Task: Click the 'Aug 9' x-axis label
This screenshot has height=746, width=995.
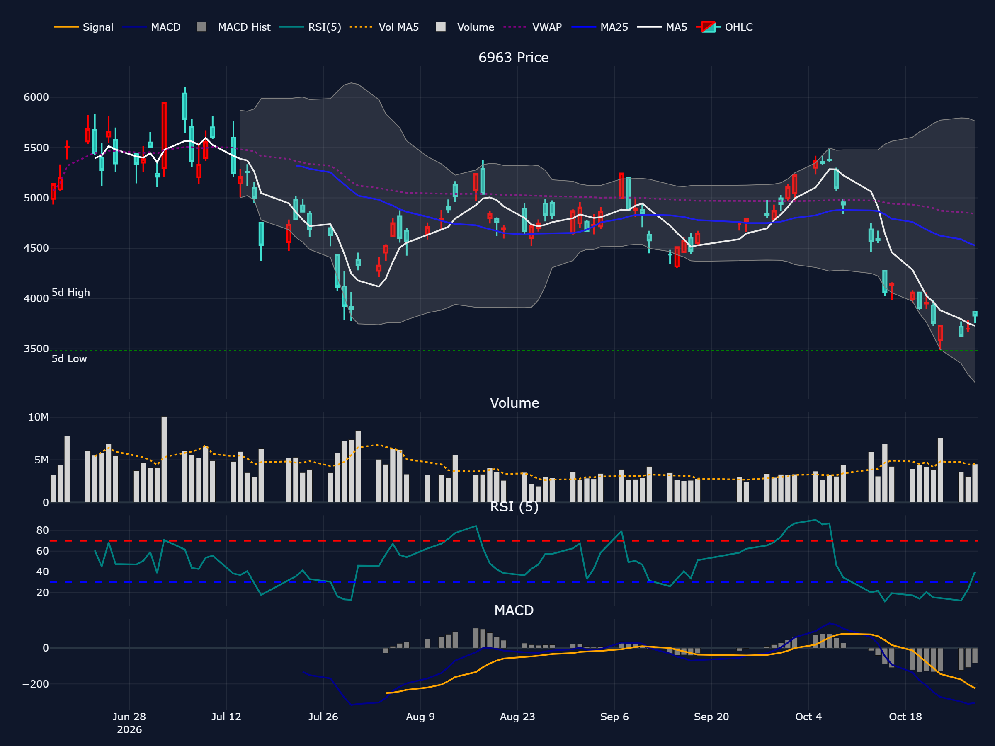Action: pyautogui.click(x=420, y=717)
